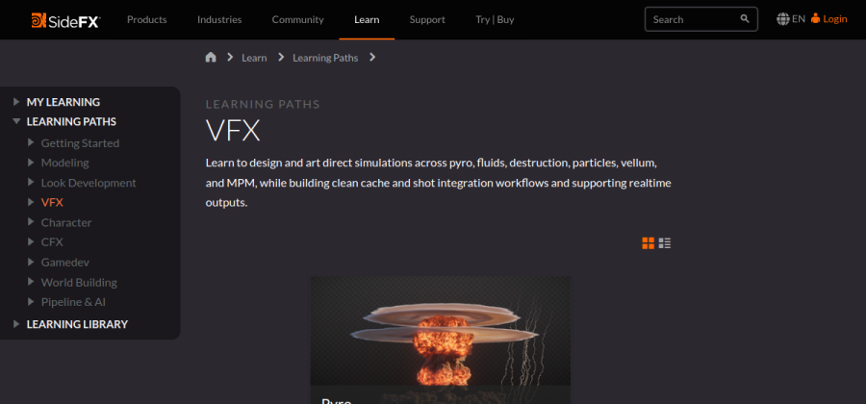Expand the Look Development arrow
866x404 pixels.
coord(31,182)
